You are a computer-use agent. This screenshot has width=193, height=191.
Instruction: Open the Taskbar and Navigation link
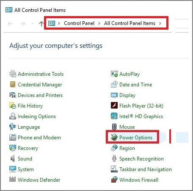point(146,169)
